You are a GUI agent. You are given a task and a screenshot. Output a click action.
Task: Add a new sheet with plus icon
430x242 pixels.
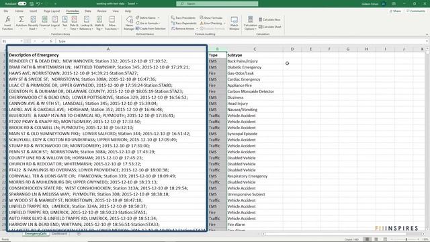(x=79, y=234)
